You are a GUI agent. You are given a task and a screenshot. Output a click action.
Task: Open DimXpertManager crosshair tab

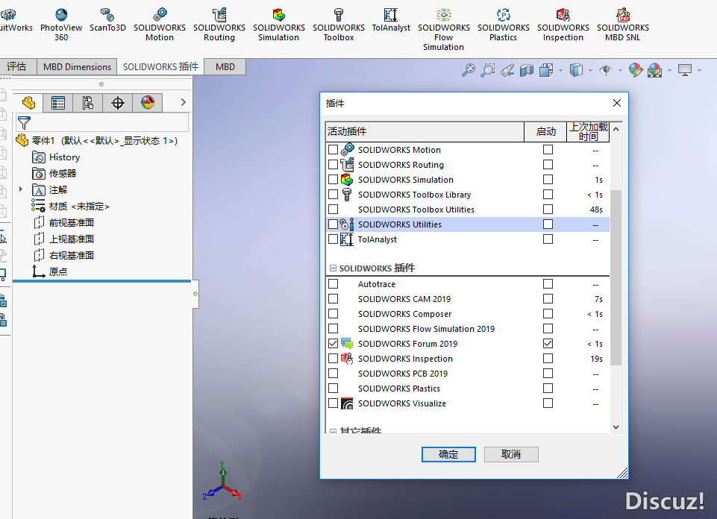point(118,103)
